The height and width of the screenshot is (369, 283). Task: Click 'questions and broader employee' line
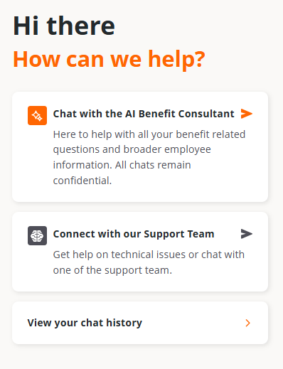tap(132, 149)
